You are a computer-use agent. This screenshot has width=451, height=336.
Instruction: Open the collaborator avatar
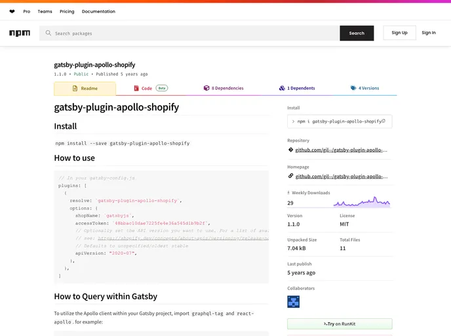(x=293, y=302)
